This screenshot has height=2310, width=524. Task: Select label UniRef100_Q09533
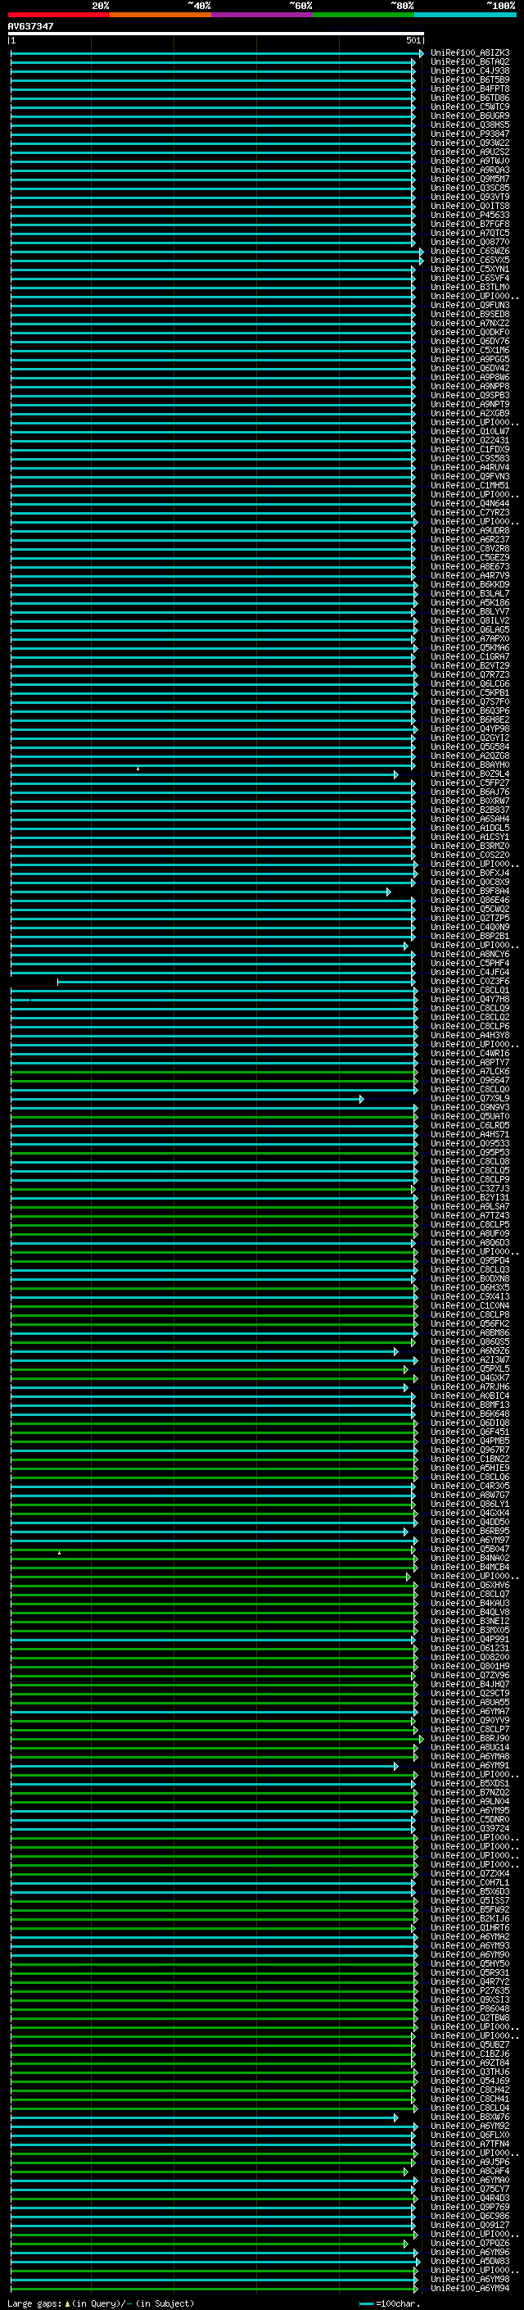point(469,1143)
